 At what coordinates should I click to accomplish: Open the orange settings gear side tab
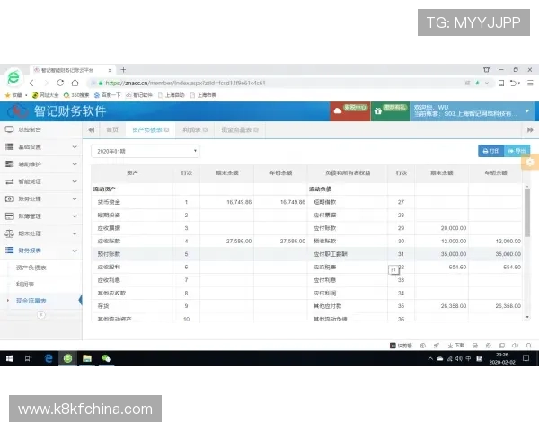[530, 162]
